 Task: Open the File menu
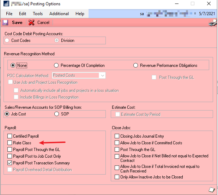(x=9, y=14)
